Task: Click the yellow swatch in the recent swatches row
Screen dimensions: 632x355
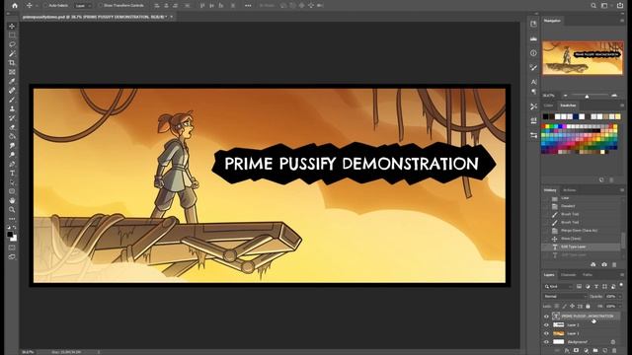Action: coord(618,116)
